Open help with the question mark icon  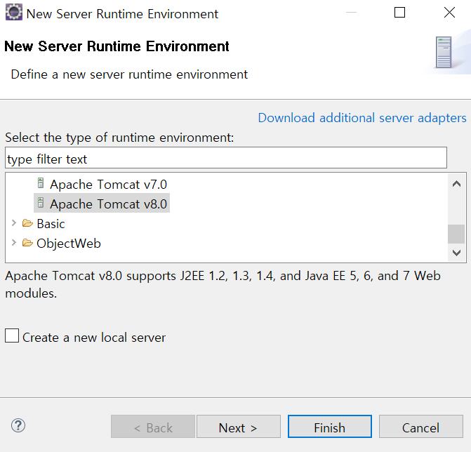pyautogui.click(x=18, y=425)
